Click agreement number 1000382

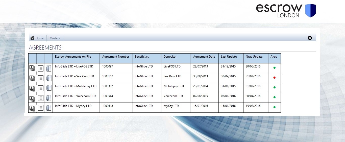pos(108,86)
